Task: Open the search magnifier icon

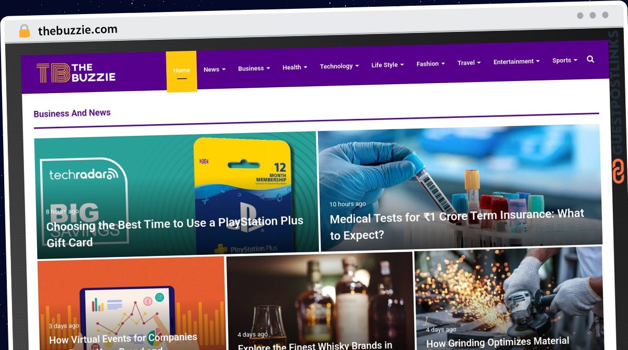Action: (x=590, y=60)
